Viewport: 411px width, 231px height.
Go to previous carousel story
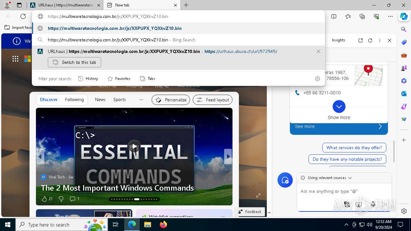40,157
